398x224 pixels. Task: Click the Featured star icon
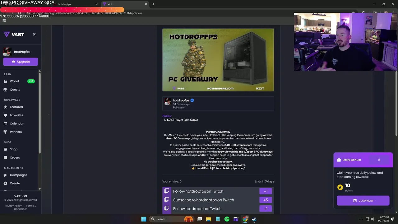tap(5, 107)
